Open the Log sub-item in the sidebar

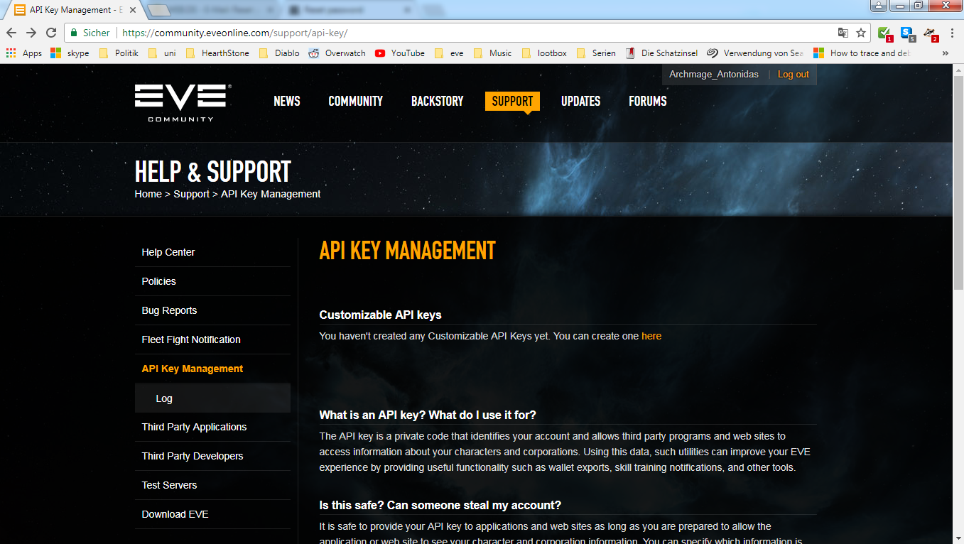click(x=212, y=398)
